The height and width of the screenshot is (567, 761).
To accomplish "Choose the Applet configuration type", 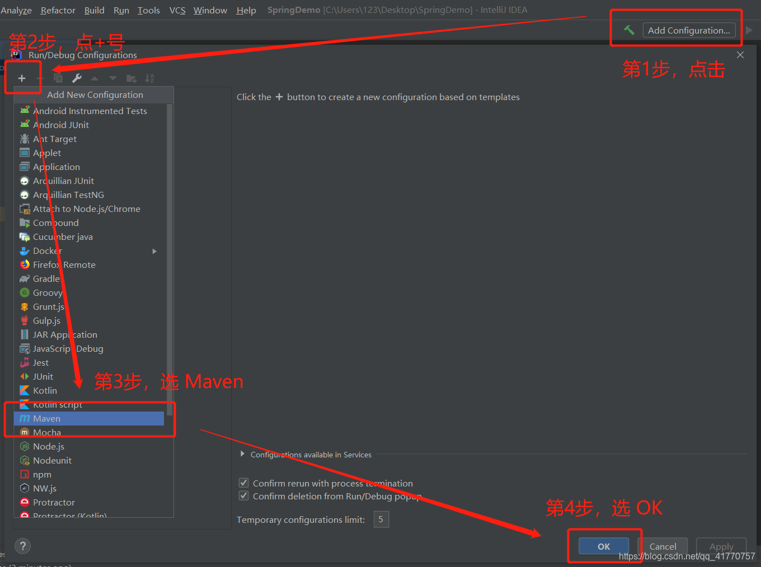I will 90,153.
